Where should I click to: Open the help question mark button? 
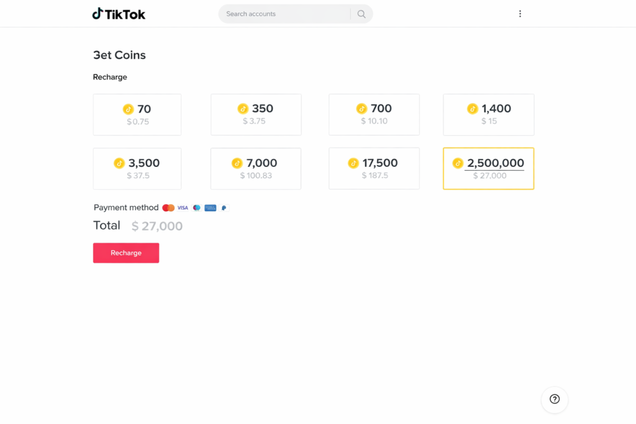(x=555, y=399)
